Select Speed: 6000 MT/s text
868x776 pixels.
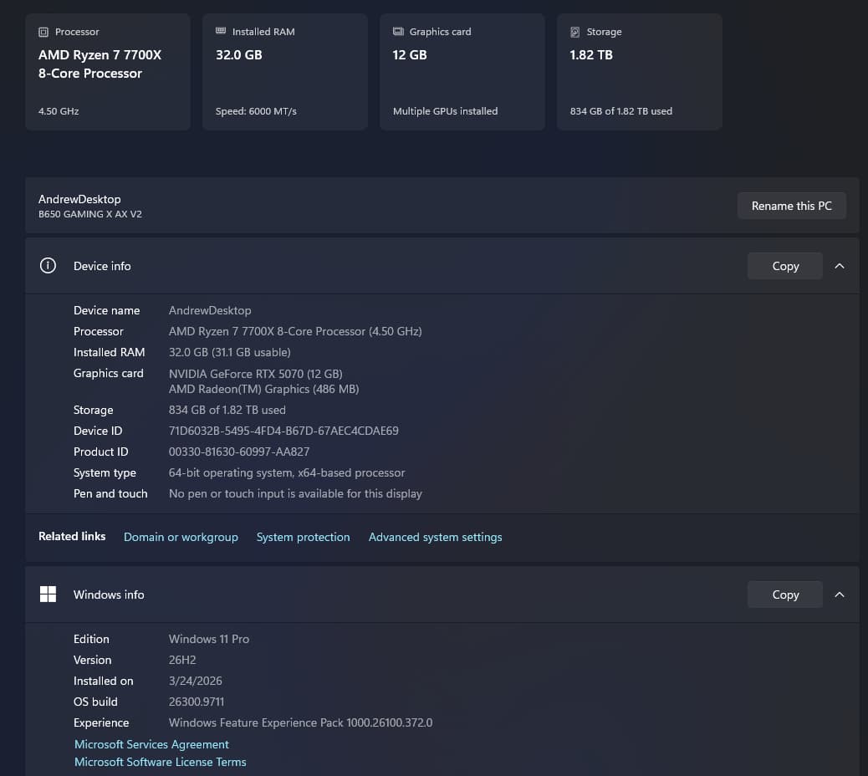pyautogui.click(x=257, y=111)
